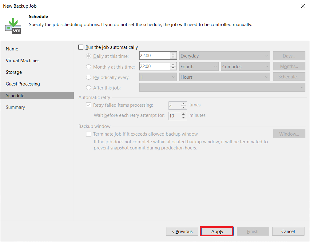The height and width of the screenshot is (242, 310).
Task: Expand the Hours unit dropdown
Action: point(225,77)
